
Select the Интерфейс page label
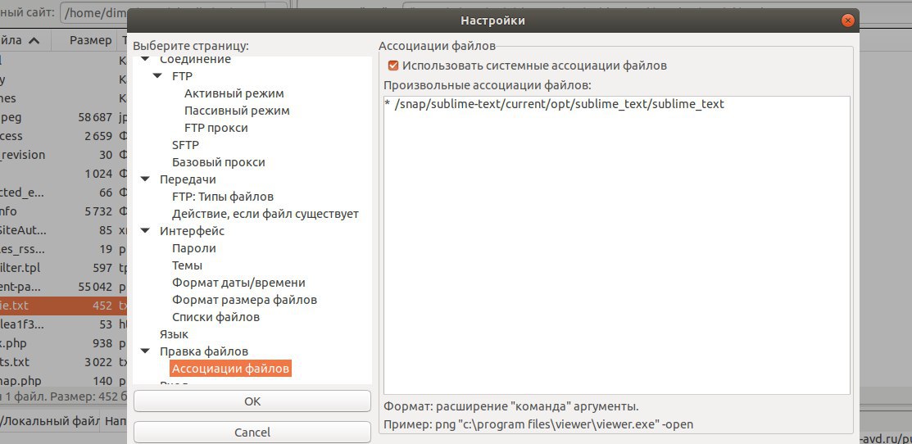(x=192, y=231)
